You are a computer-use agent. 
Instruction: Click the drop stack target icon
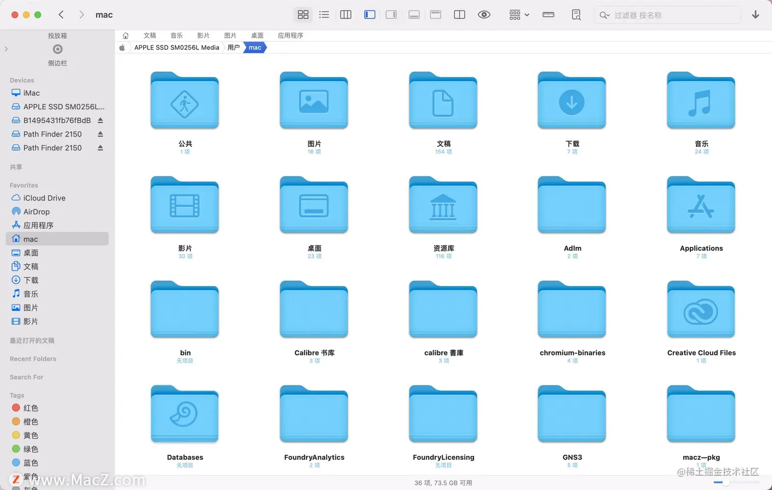tap(58, 49)
